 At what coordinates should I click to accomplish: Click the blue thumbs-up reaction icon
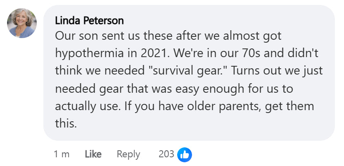point(185,154)
